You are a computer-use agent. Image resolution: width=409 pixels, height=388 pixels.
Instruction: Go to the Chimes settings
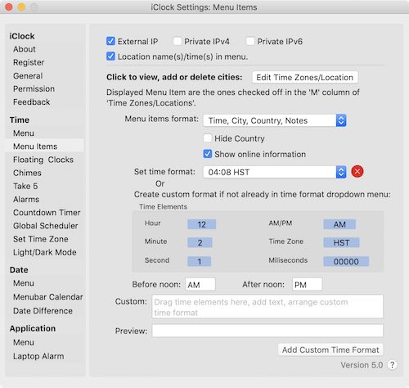[x=27, y=173]
